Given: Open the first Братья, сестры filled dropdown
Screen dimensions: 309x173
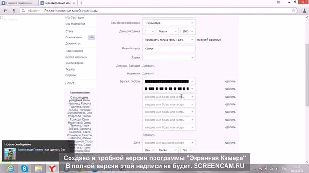Looking at the screenshot, I should 169,81.
